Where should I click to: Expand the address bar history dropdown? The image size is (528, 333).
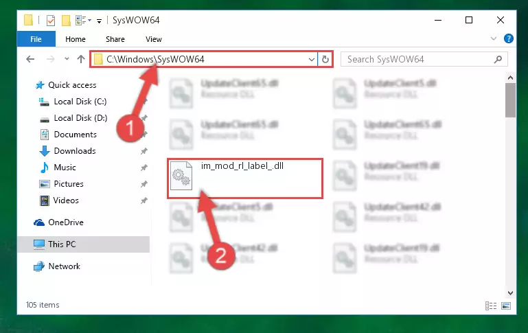click(x=312, y=60)
